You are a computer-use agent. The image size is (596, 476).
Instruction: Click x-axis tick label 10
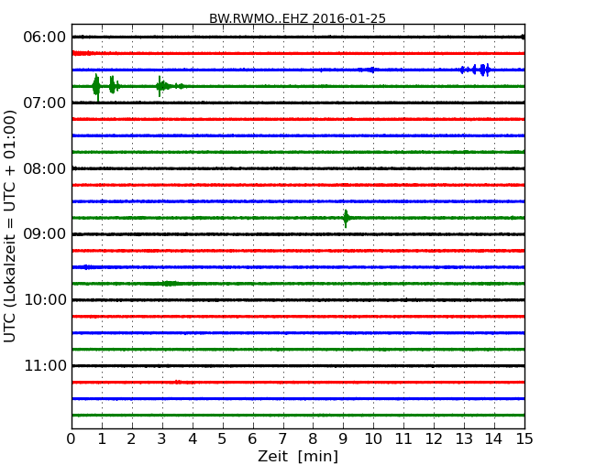click(373, 439)
